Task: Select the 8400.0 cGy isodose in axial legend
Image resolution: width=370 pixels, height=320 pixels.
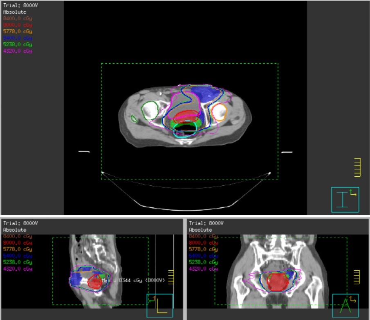Action: 18,18
